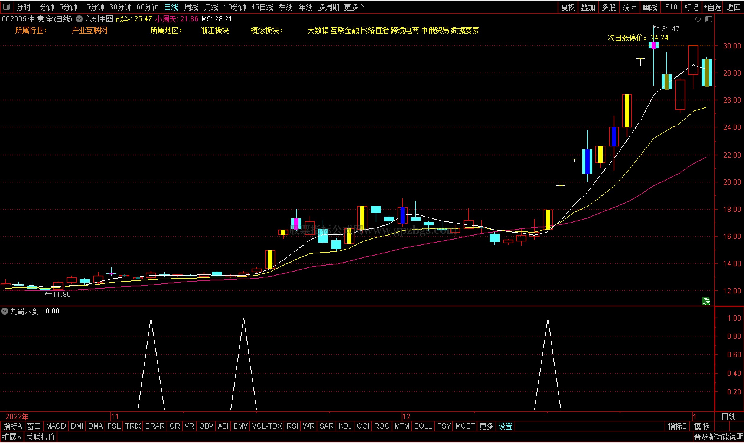The width and height of the screenshot is (744, 443).
Task: Click the 扩展 expand panel button
Action: pos(12,437)
